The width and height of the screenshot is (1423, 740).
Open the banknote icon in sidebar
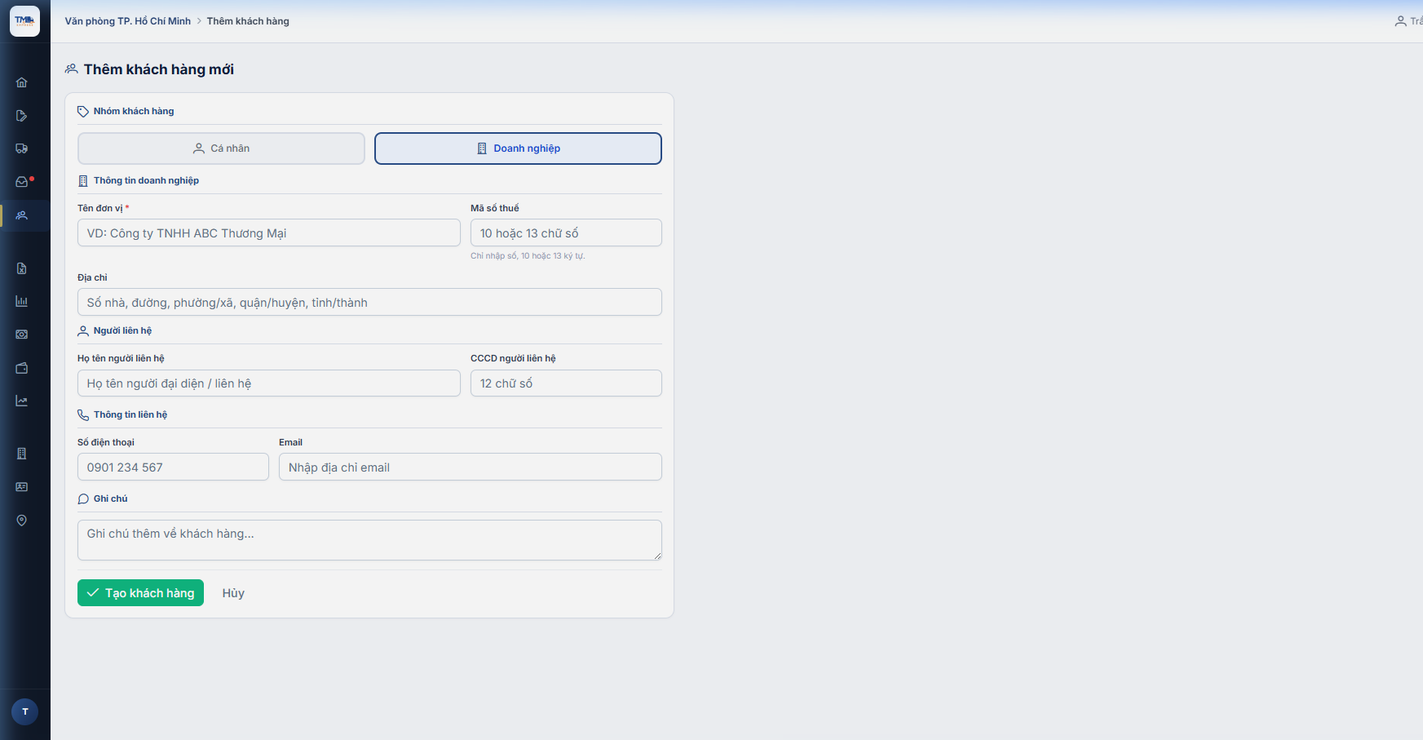(x=22, y=335)
